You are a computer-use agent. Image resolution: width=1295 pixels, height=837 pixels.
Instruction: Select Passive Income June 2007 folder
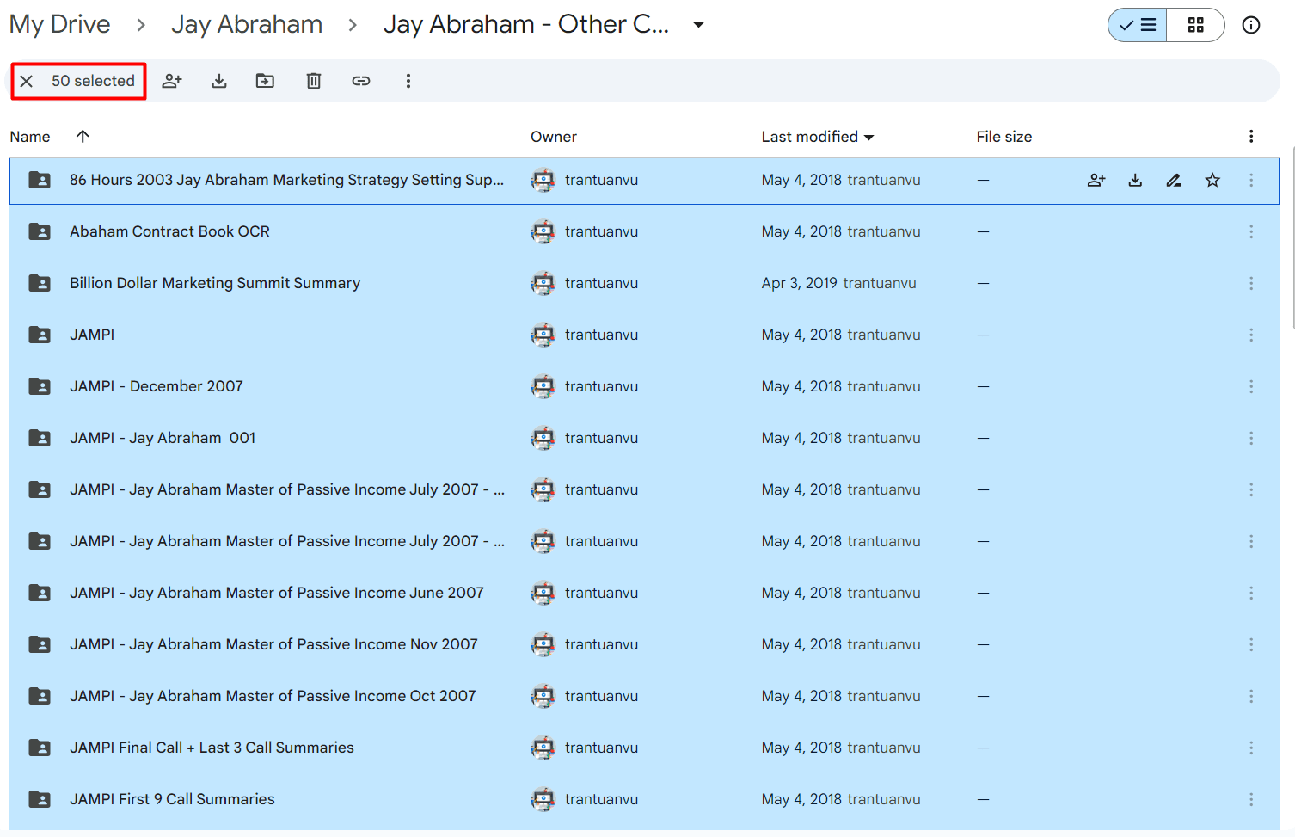644,593
